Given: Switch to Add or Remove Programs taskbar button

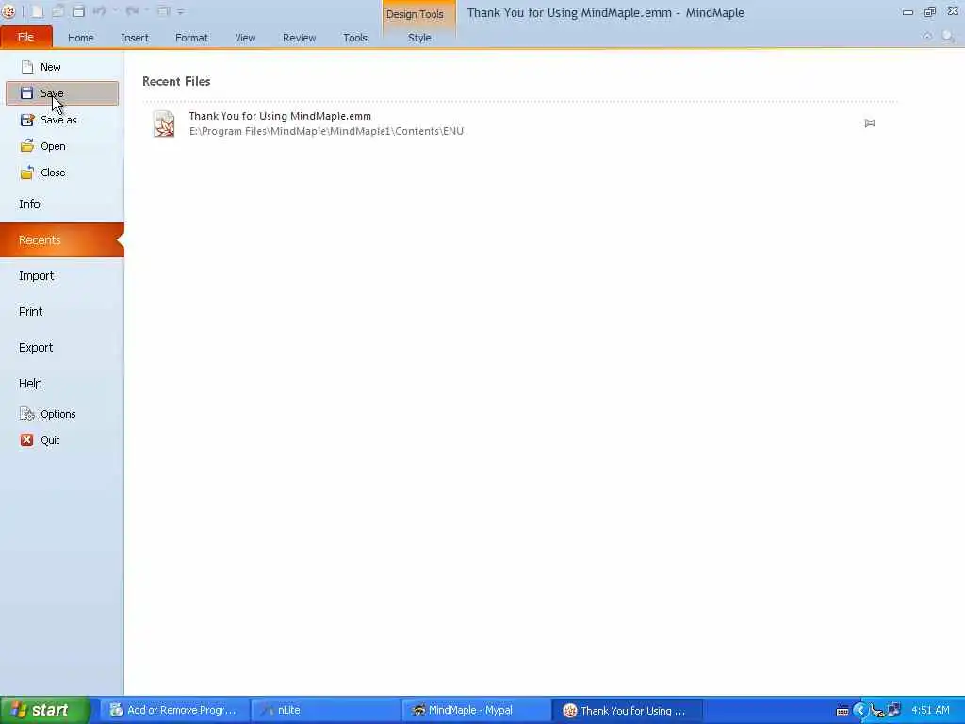Looking at the screenshot, I should [x=173, y=710].
